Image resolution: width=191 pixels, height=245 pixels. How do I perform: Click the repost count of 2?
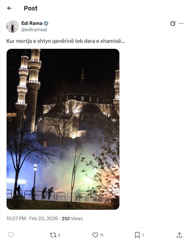click(59, 235)
